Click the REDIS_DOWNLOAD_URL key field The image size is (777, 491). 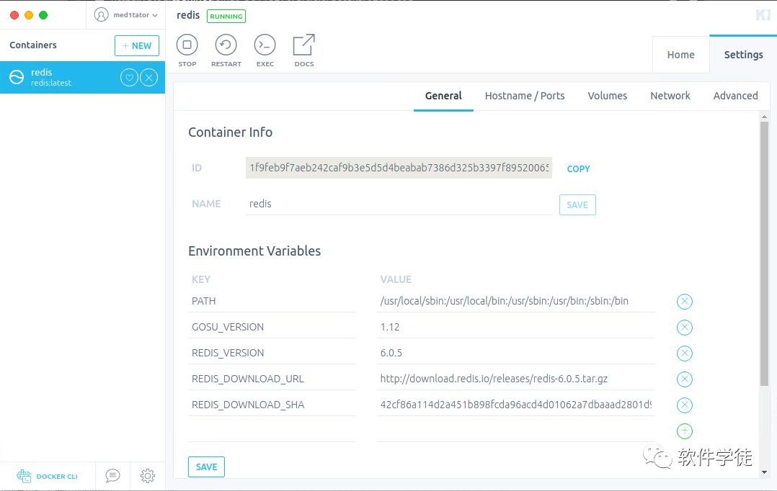(x=272, y=379)
